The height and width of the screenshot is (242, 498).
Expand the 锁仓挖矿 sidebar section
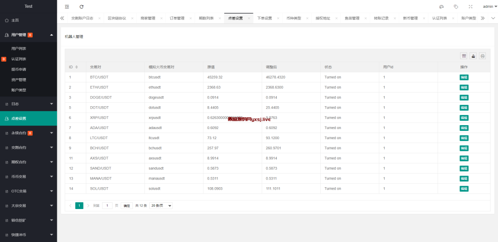tap(29, 220)
